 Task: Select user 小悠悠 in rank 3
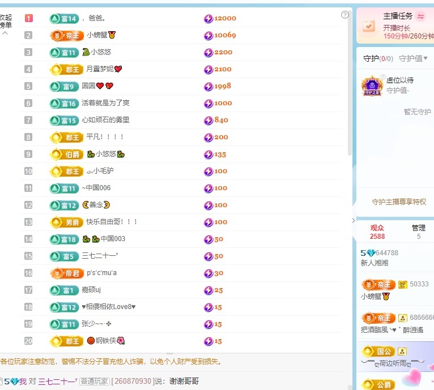tap(97, 52)
